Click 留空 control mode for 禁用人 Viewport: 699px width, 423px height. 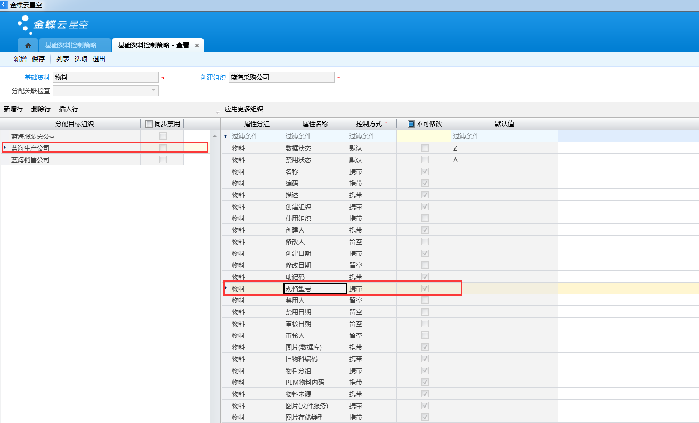tap(372, 300)
